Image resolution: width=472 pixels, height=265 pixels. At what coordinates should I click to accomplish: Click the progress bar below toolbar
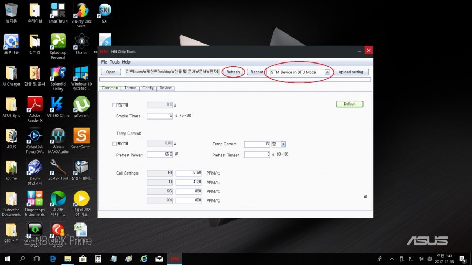point(235,79)
